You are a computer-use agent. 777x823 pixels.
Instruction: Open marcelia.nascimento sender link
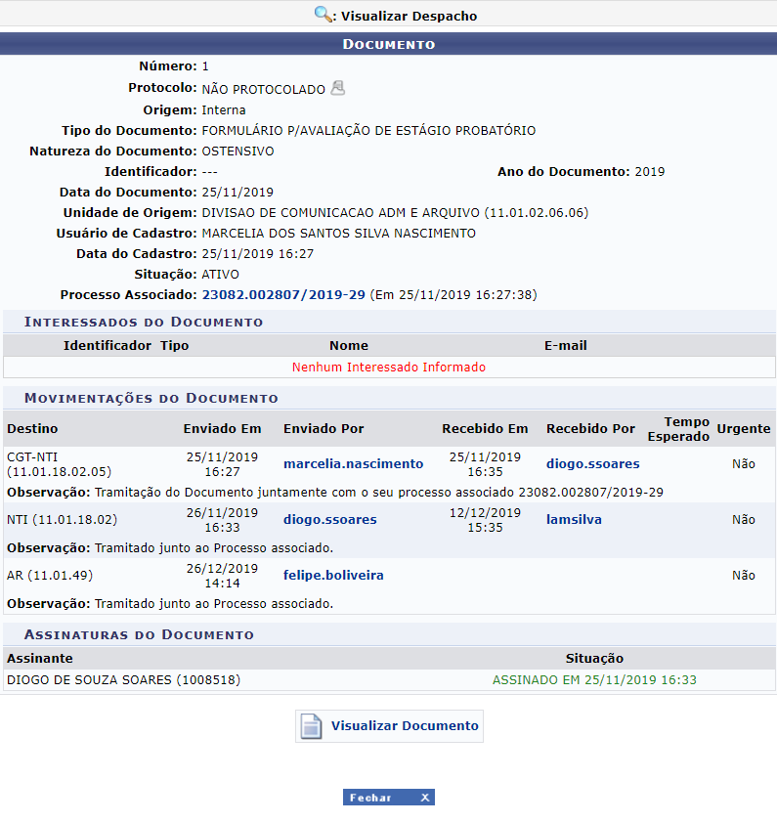(x=354, y=464)
